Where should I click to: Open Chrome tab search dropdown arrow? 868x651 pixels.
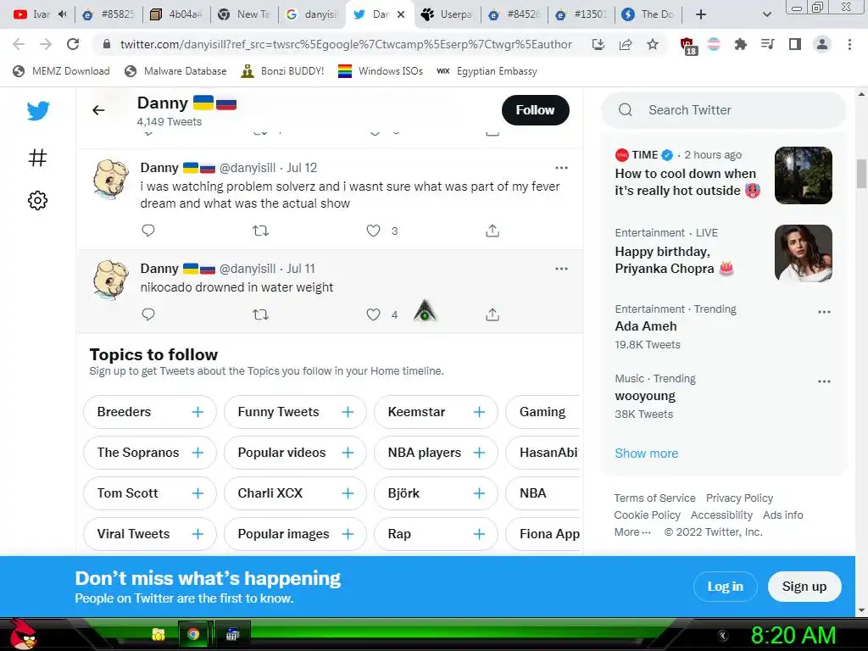coord(766,14)
